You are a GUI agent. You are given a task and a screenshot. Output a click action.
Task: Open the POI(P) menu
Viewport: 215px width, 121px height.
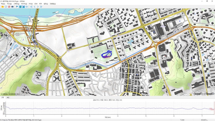[31, 4]
